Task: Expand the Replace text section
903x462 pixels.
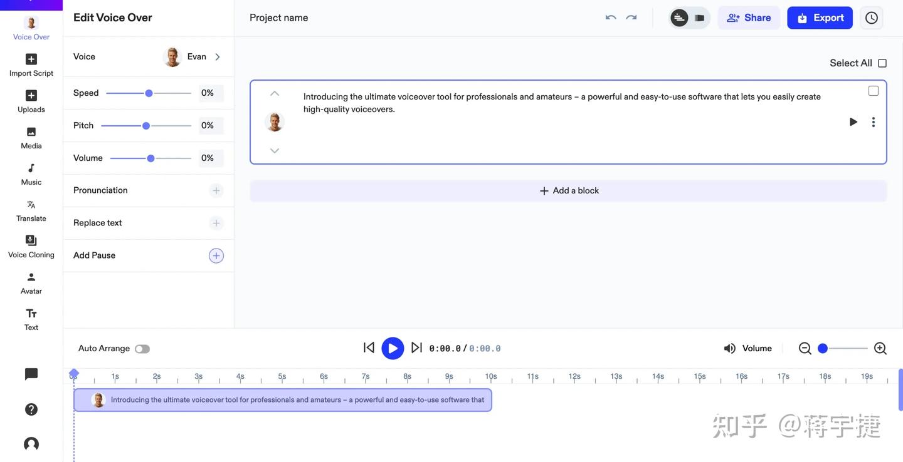Action: (216, 223)
